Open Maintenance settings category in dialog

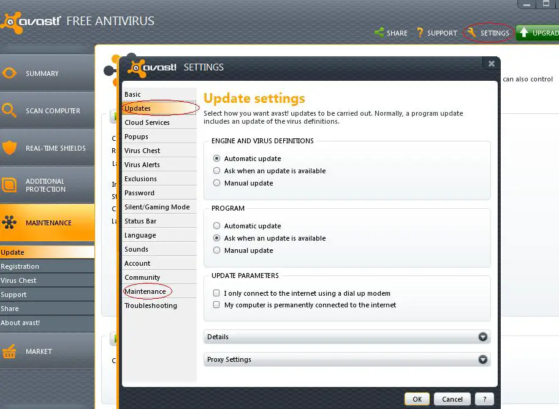[159, 291]
